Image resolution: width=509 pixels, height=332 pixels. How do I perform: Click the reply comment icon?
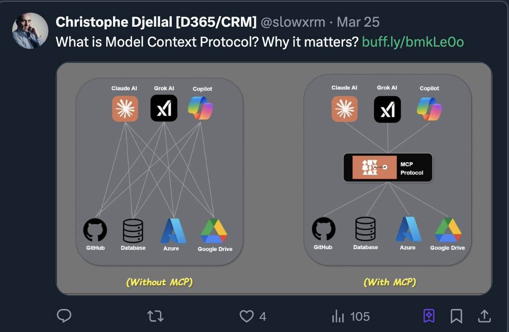64,316
